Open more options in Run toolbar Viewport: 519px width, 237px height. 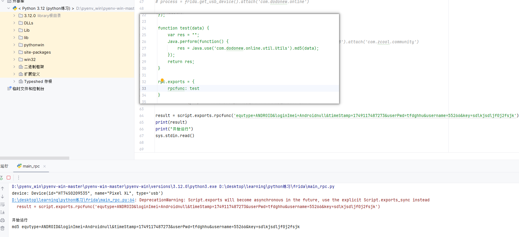[19, 178]
